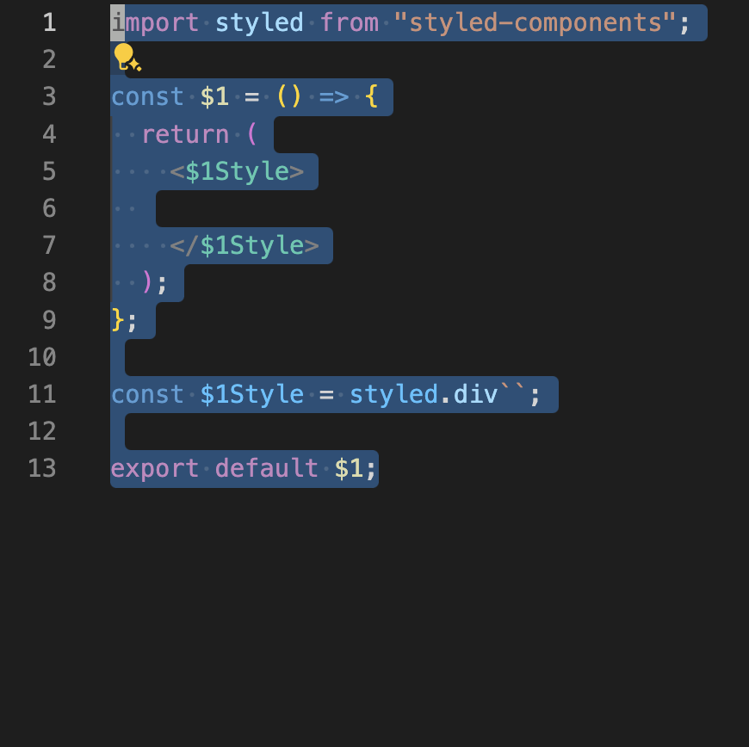Click line number 10 in gutter
The image size is (749, 747).
click(x=42, y=357)
